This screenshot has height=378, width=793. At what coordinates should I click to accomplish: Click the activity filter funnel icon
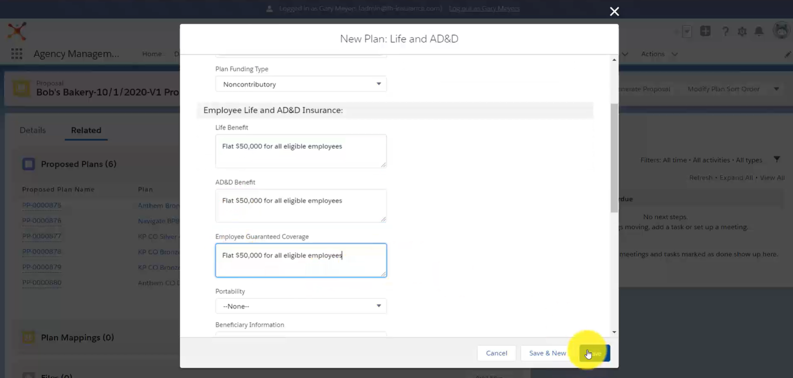pyautogui.click(x=777, y=160)
